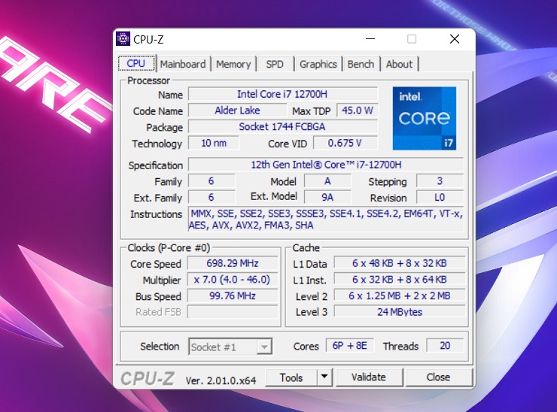Click the L1 Inst. cache value

pyautogui.click(x=400, y=280)
